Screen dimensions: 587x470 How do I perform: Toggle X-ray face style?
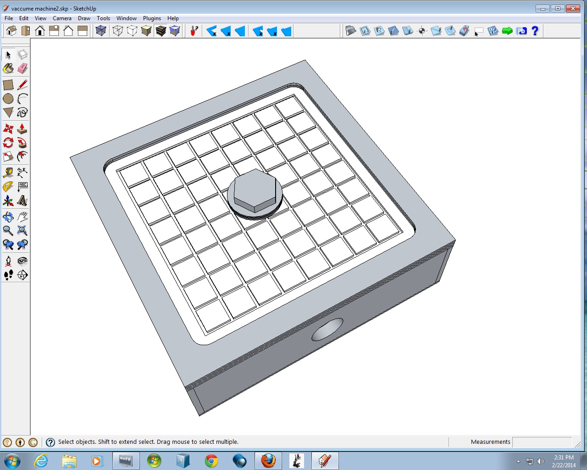point(100,31)
